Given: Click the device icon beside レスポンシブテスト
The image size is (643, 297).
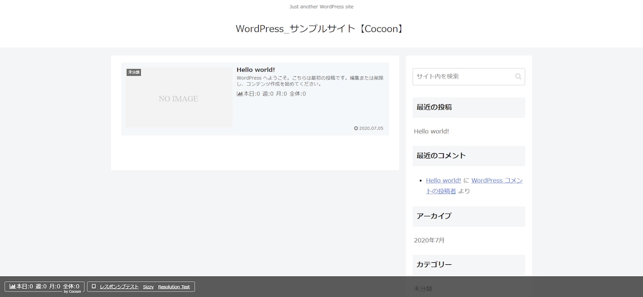Looking at the screenshot, I should click(x=94, y=286).
